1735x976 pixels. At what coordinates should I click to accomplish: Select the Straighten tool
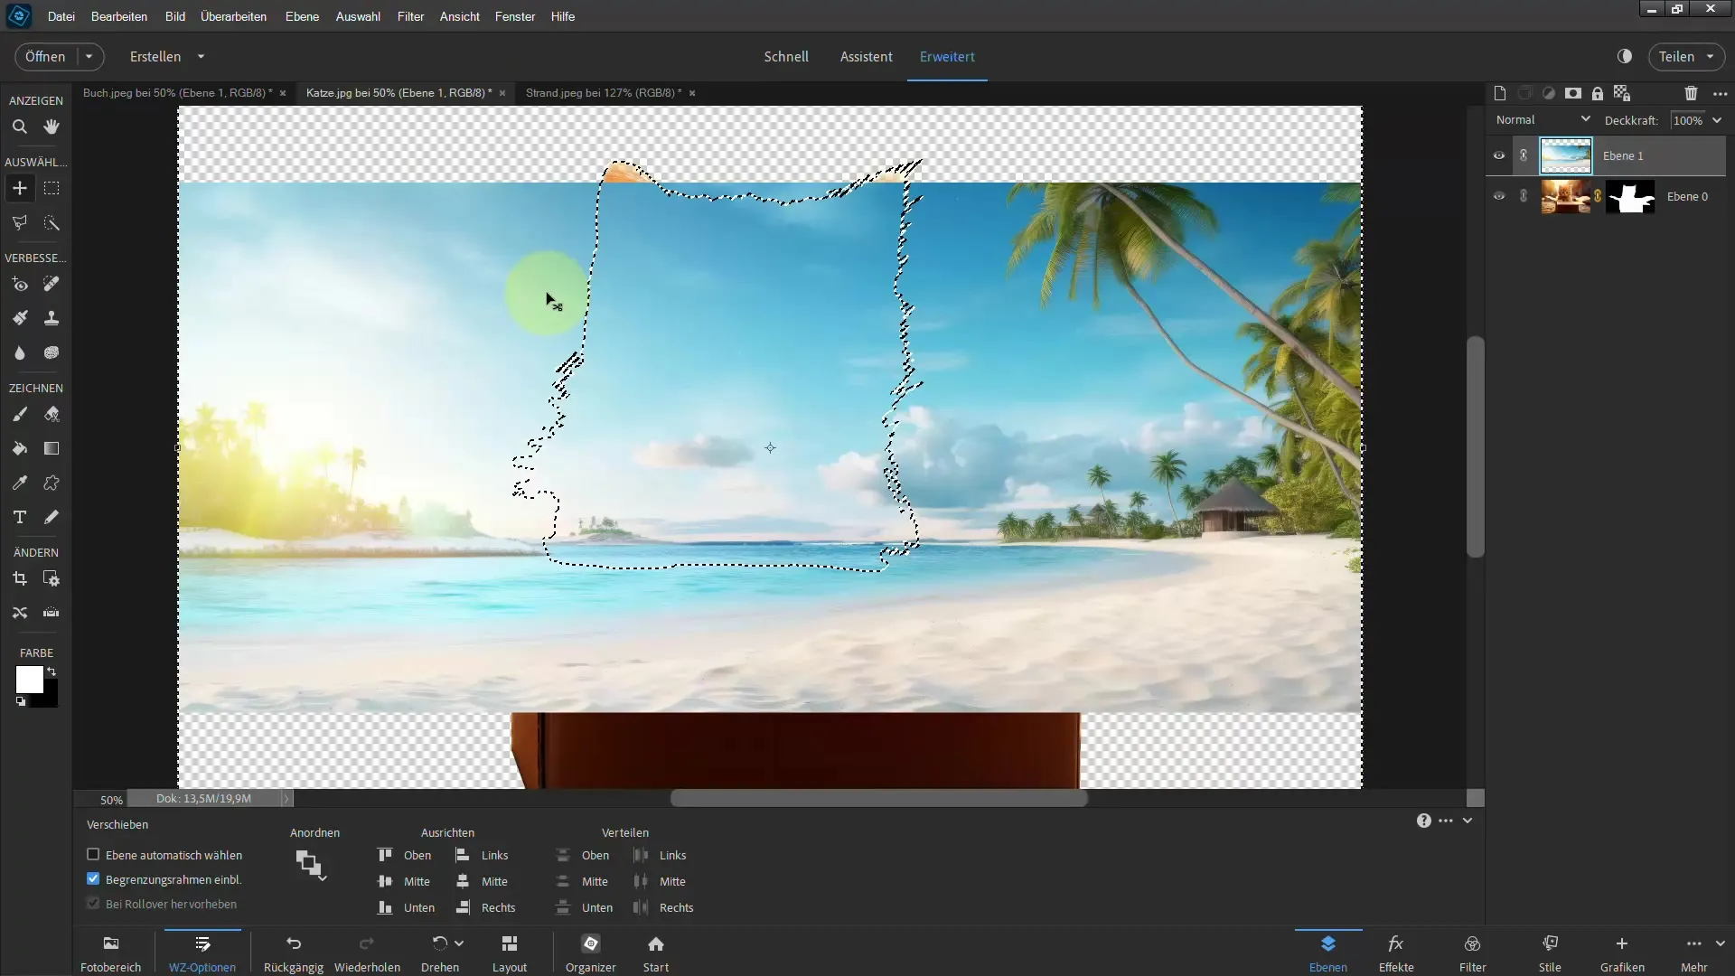pos(52,613)
